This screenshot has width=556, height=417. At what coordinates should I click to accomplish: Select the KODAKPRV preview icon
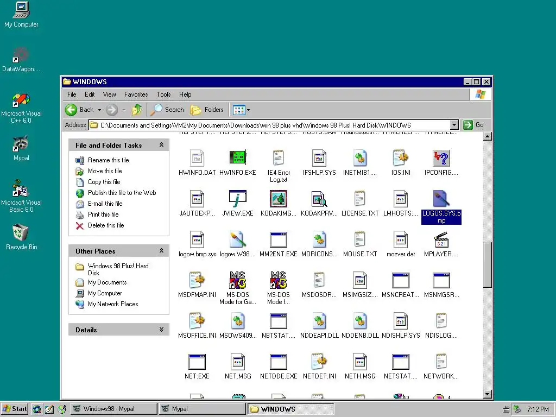(319, 199)
